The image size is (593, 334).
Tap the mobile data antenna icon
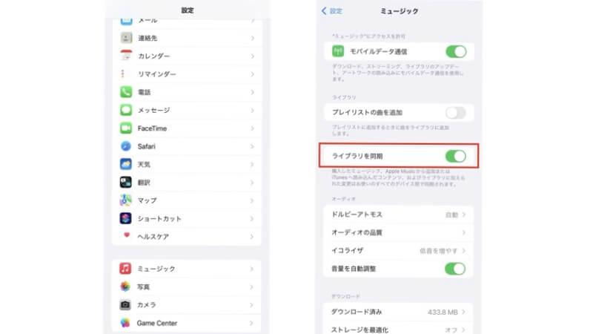(338, 51)
